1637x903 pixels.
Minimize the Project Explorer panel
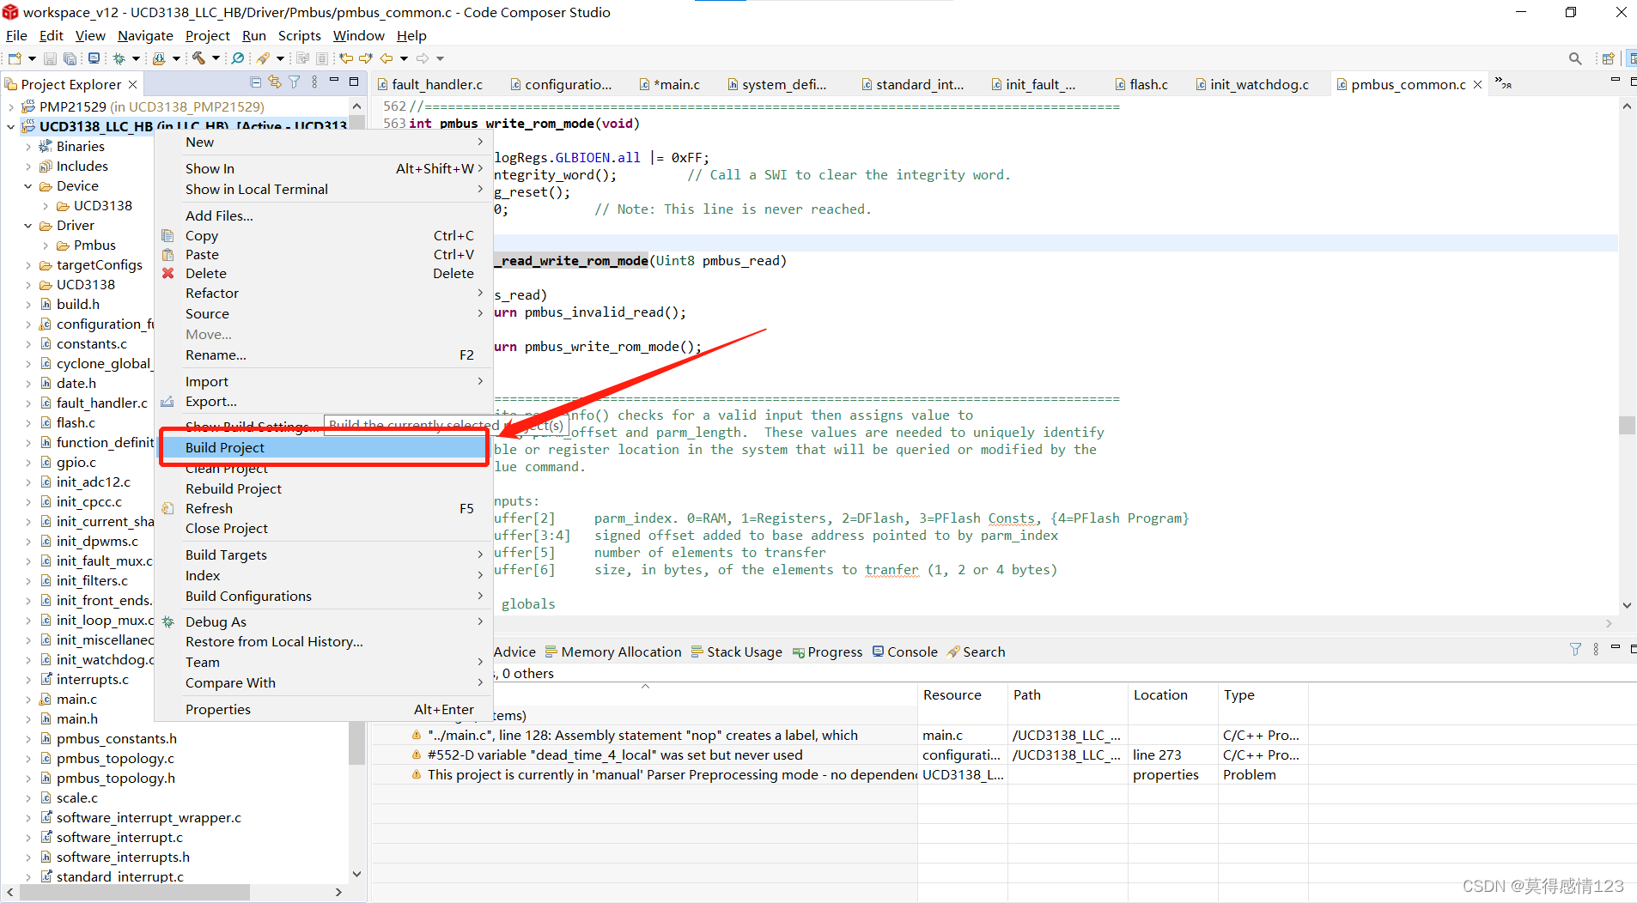tap(334, 82)
